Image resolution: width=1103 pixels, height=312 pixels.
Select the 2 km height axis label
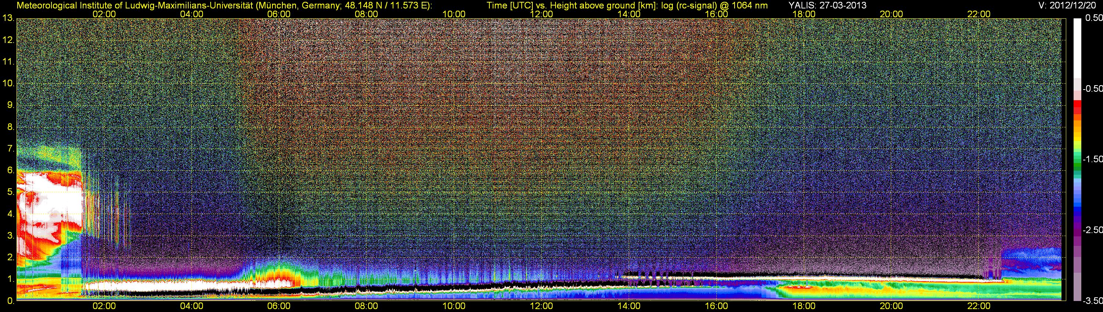[x=10, y=257]
